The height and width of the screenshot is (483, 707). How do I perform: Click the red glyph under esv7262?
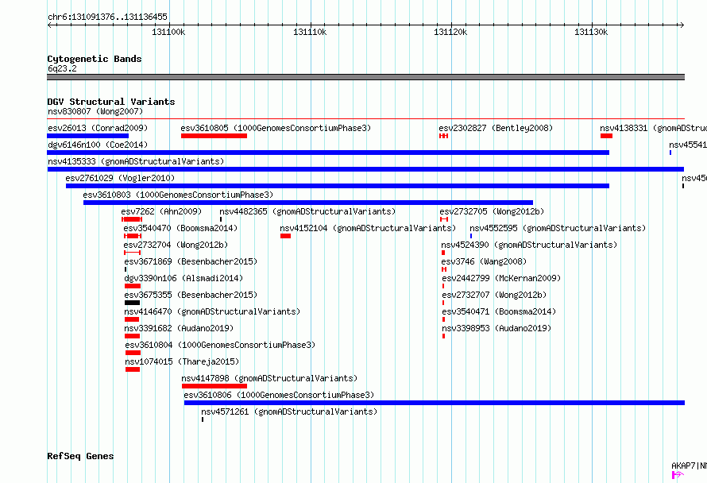132,219
